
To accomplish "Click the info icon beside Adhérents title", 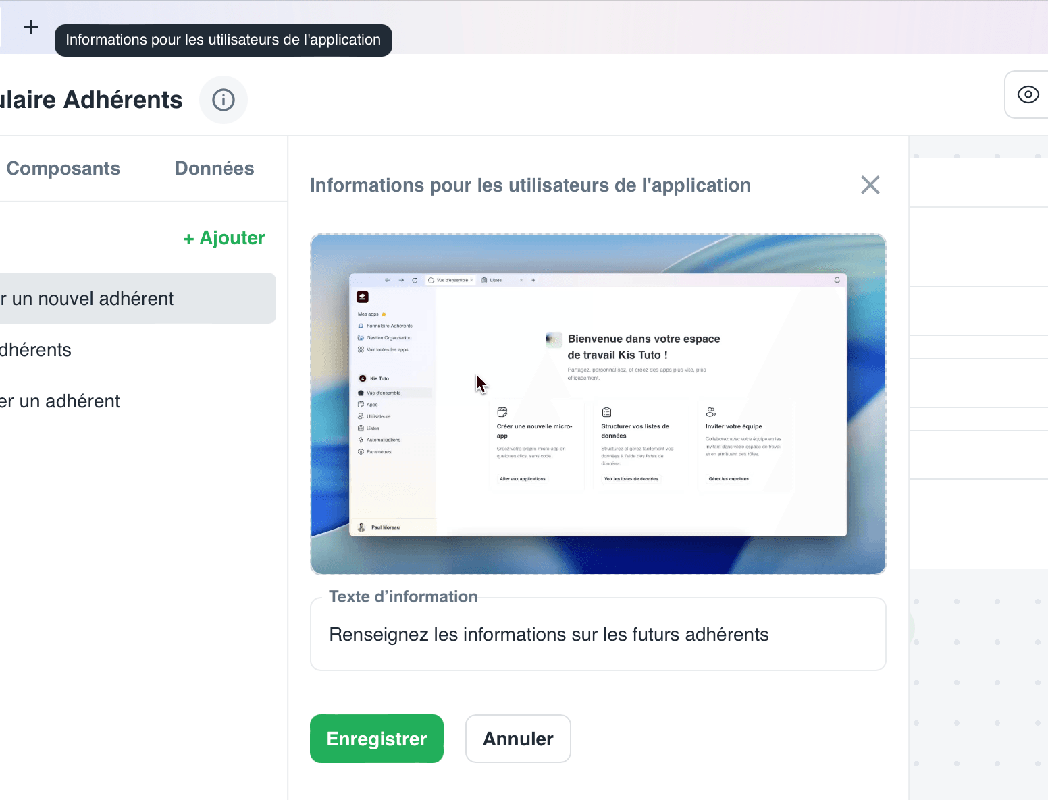I will pos(224,100).
